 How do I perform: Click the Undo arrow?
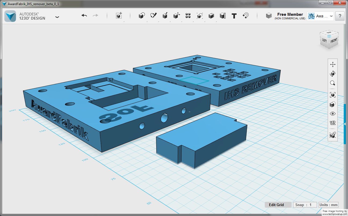84,16
